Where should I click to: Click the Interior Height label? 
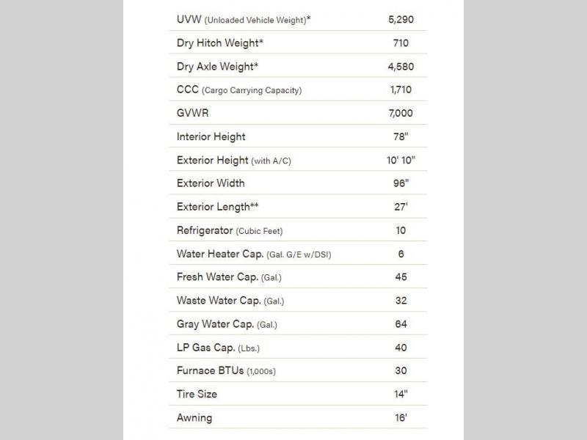tap(211, 137)
